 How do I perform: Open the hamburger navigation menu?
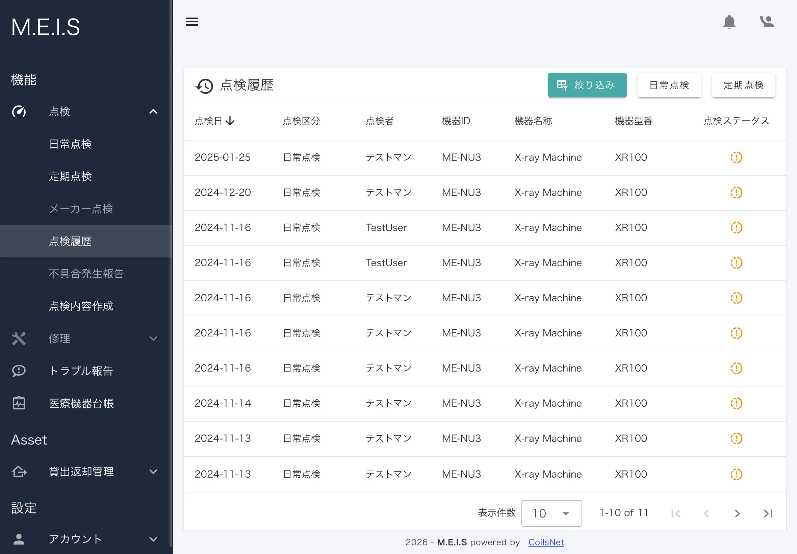191,22
